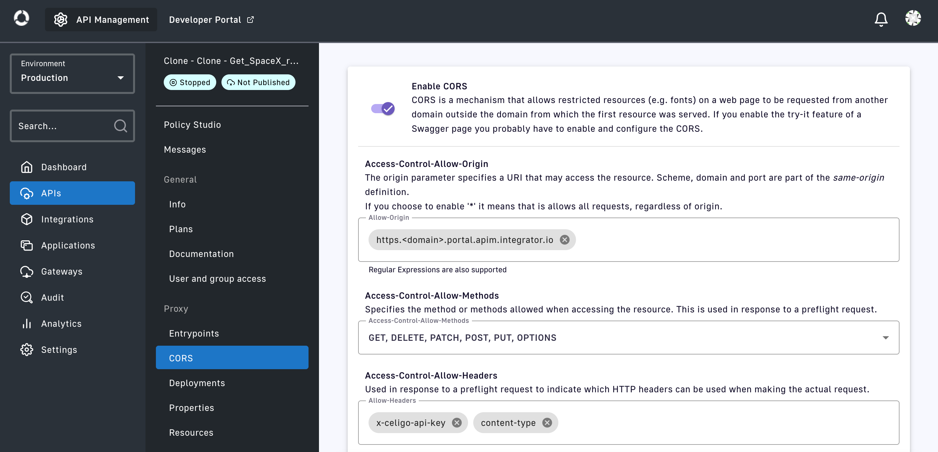Remove the x-celigo-api-key header chip

[457, 423]
